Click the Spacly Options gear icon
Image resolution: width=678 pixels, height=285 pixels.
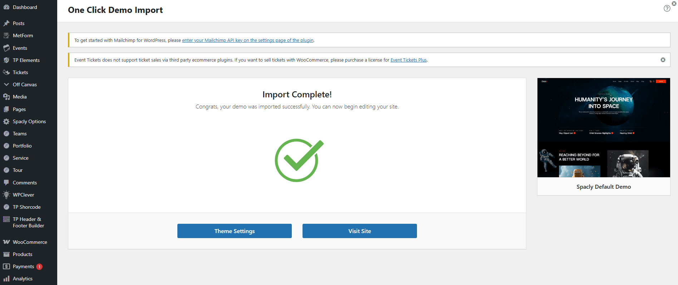[6, 121]
